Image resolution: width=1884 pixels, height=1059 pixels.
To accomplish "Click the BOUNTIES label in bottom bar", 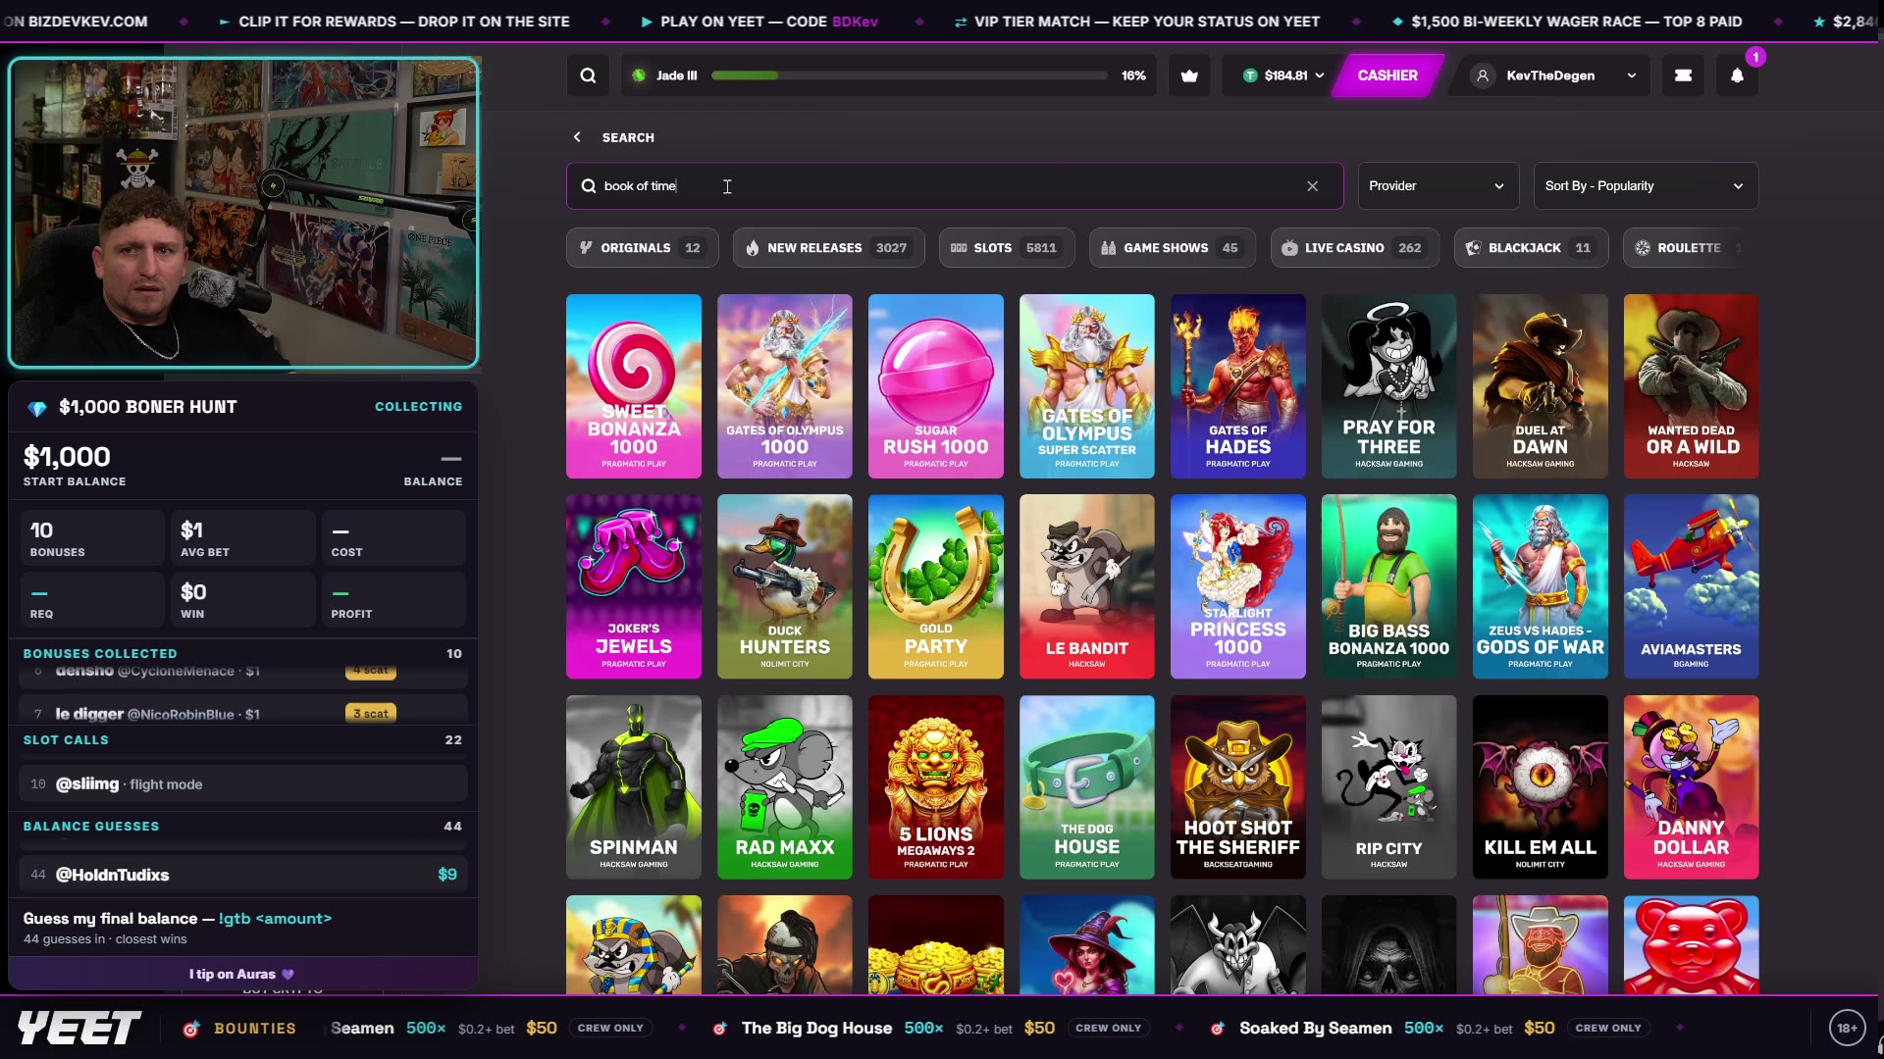I will [255, 1029].
